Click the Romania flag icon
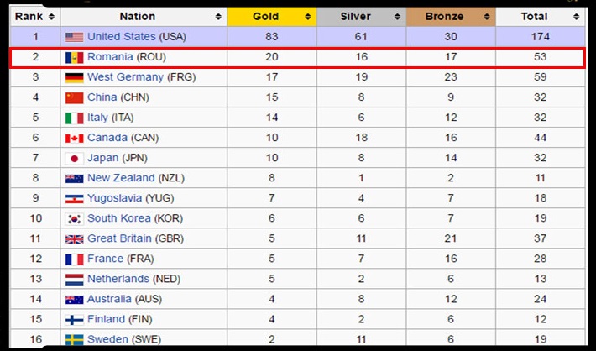Screen dimensions: 596x351 tap(74, 57)
